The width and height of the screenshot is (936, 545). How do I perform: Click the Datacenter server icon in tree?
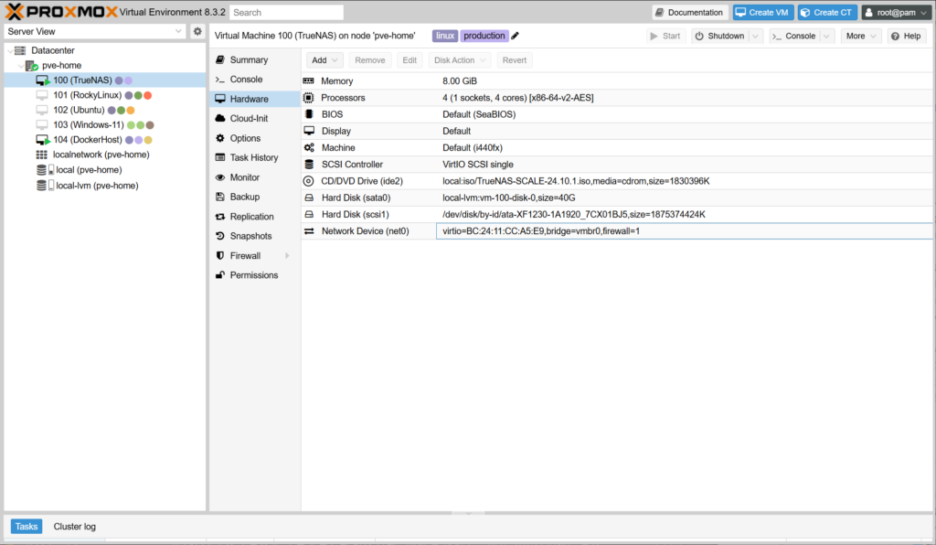[x=20, y=50]
